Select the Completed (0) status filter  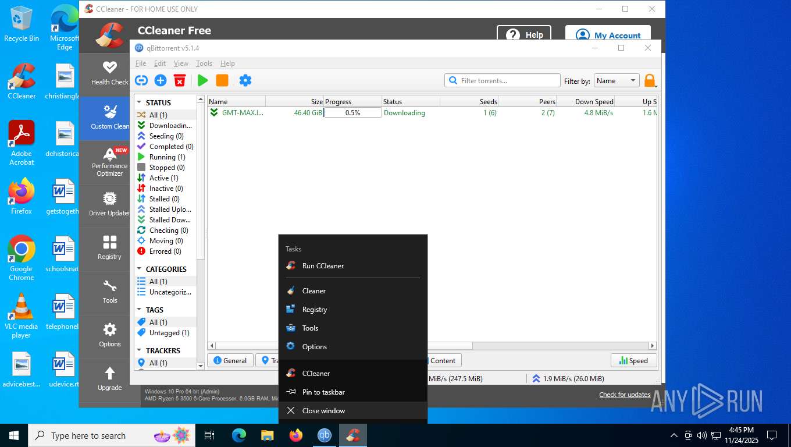pos(166,147)
